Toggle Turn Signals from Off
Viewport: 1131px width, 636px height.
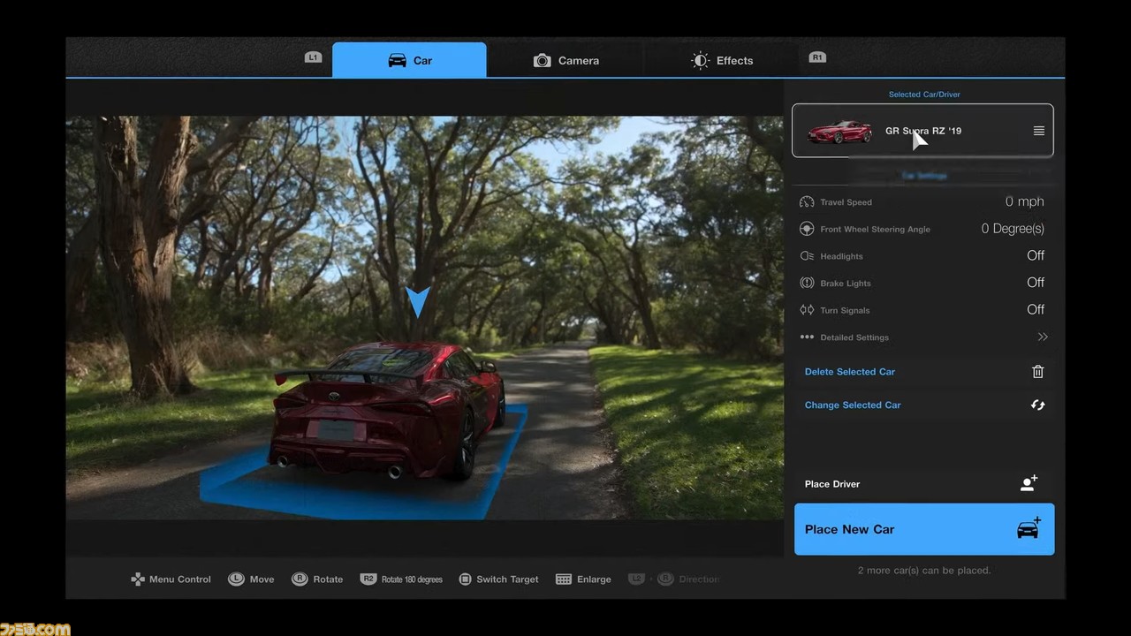click(1036, 309)
